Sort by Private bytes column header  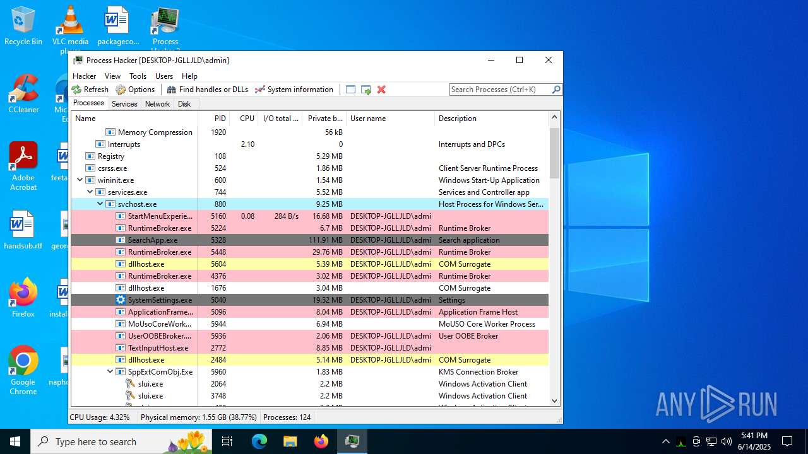click(324, 119)
